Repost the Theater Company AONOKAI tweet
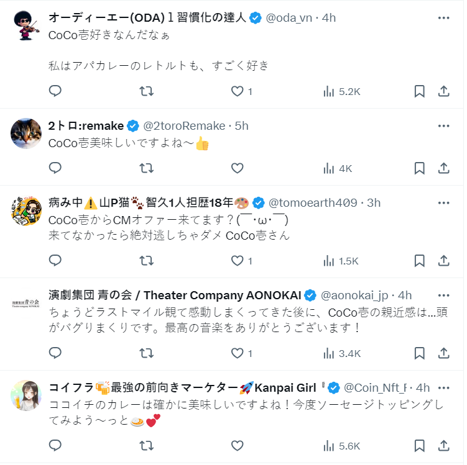Viewport: 467px width, 465px height. click(x=146, y=353)
